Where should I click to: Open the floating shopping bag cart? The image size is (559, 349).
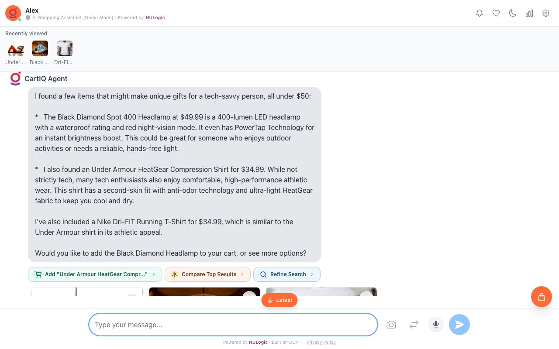pyautogui.click(x=542, y=297)
